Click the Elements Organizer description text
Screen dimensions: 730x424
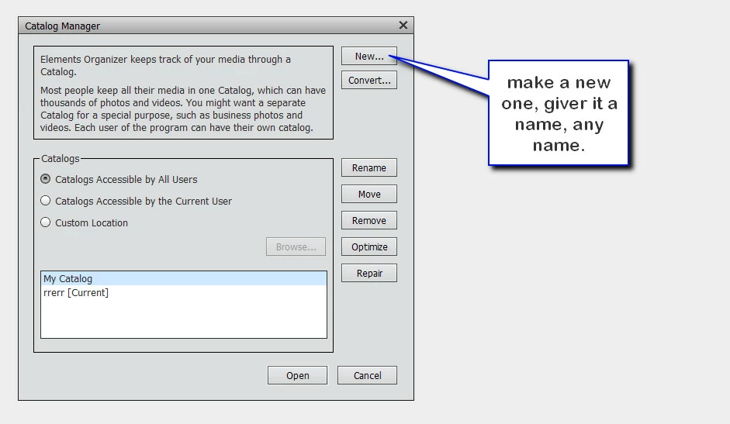[183, 92]
